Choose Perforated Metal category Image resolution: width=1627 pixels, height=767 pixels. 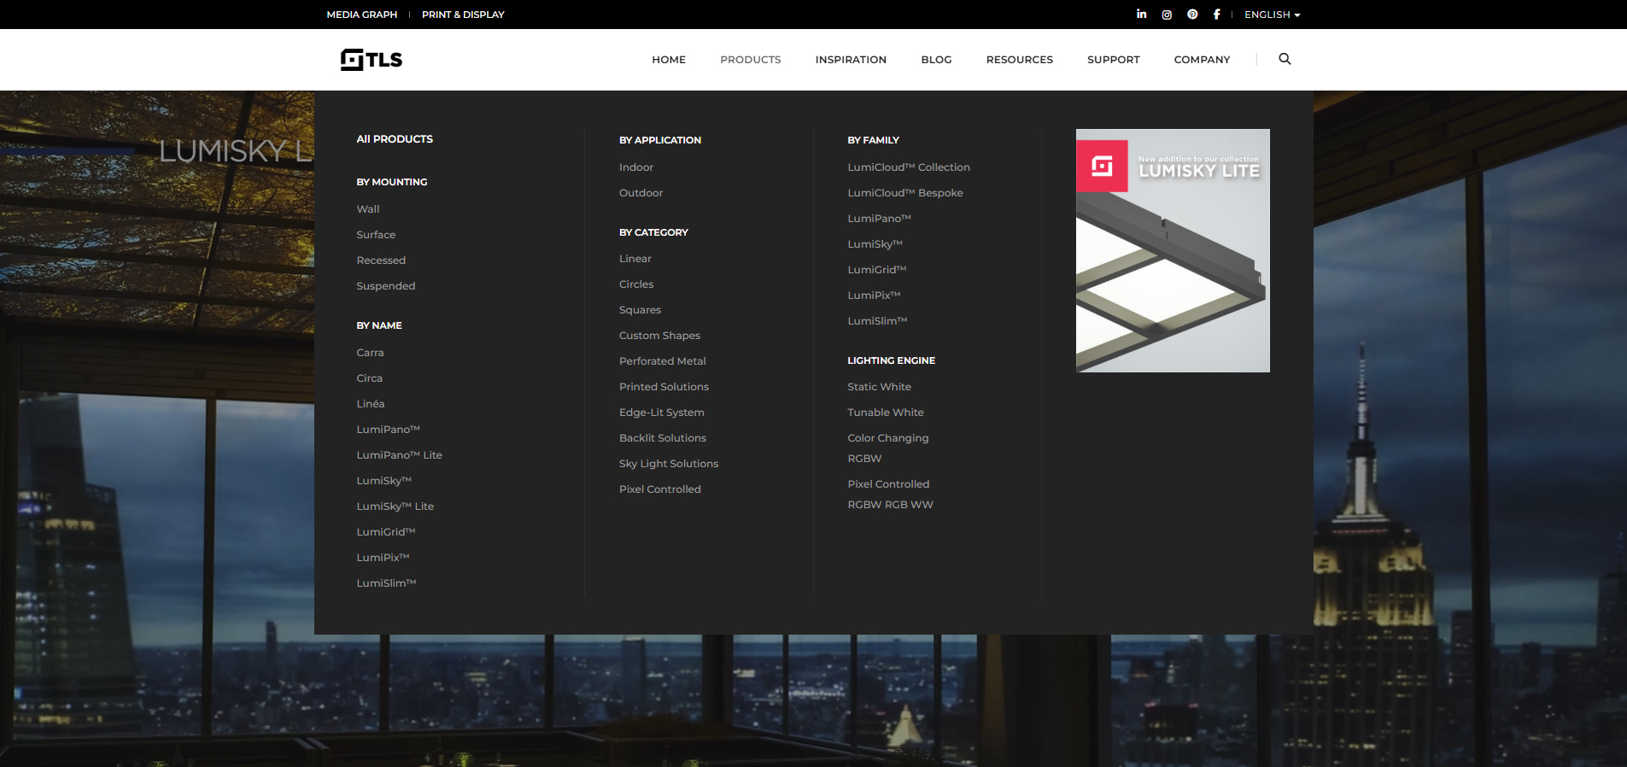point(663,361)
